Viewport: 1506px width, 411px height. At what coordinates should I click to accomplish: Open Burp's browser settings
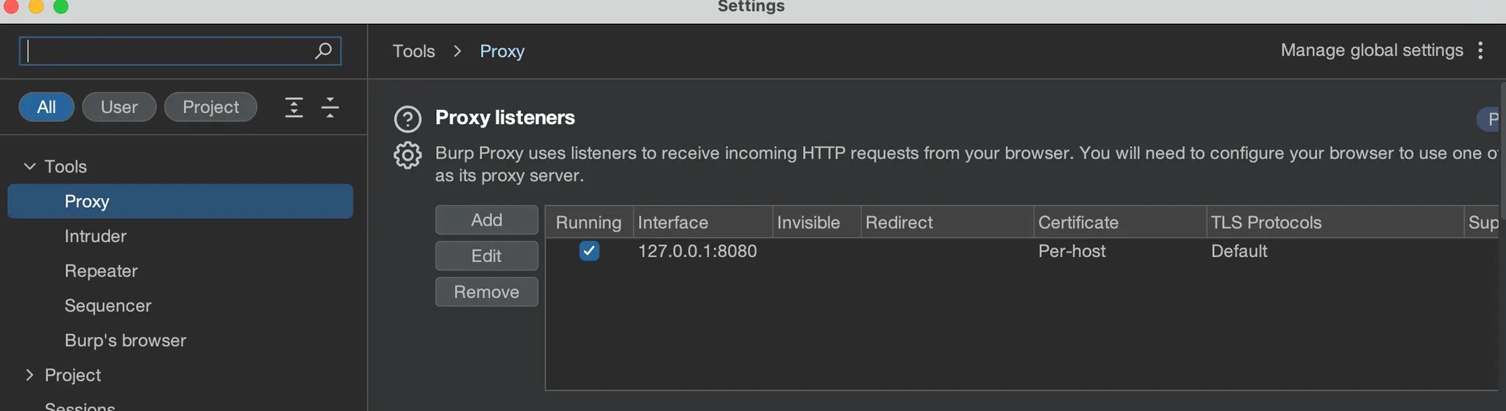[x=126, y=341]
